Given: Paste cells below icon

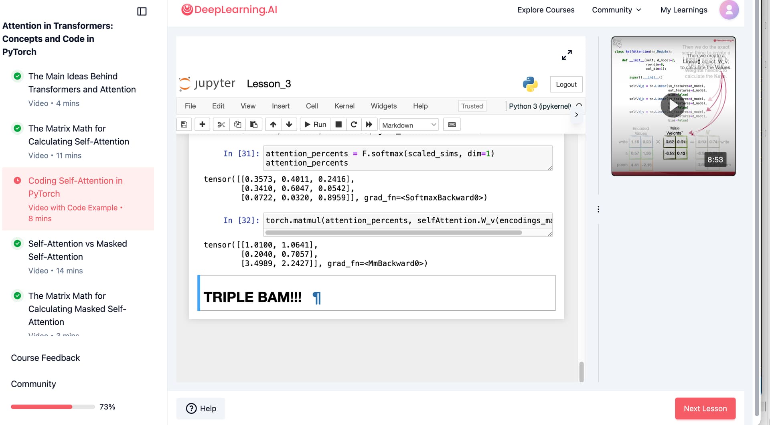Looking at the screenshot, I should point(254,124).
